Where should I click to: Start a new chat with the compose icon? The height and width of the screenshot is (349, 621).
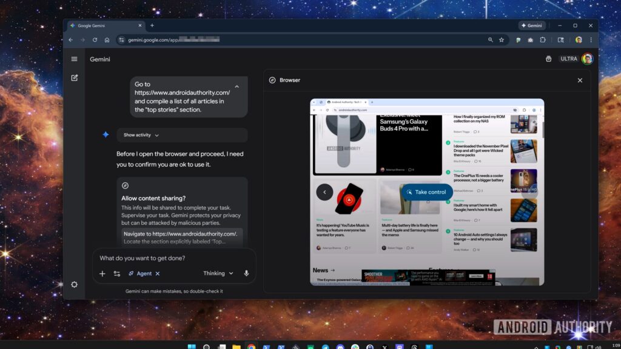click(75, 78)
